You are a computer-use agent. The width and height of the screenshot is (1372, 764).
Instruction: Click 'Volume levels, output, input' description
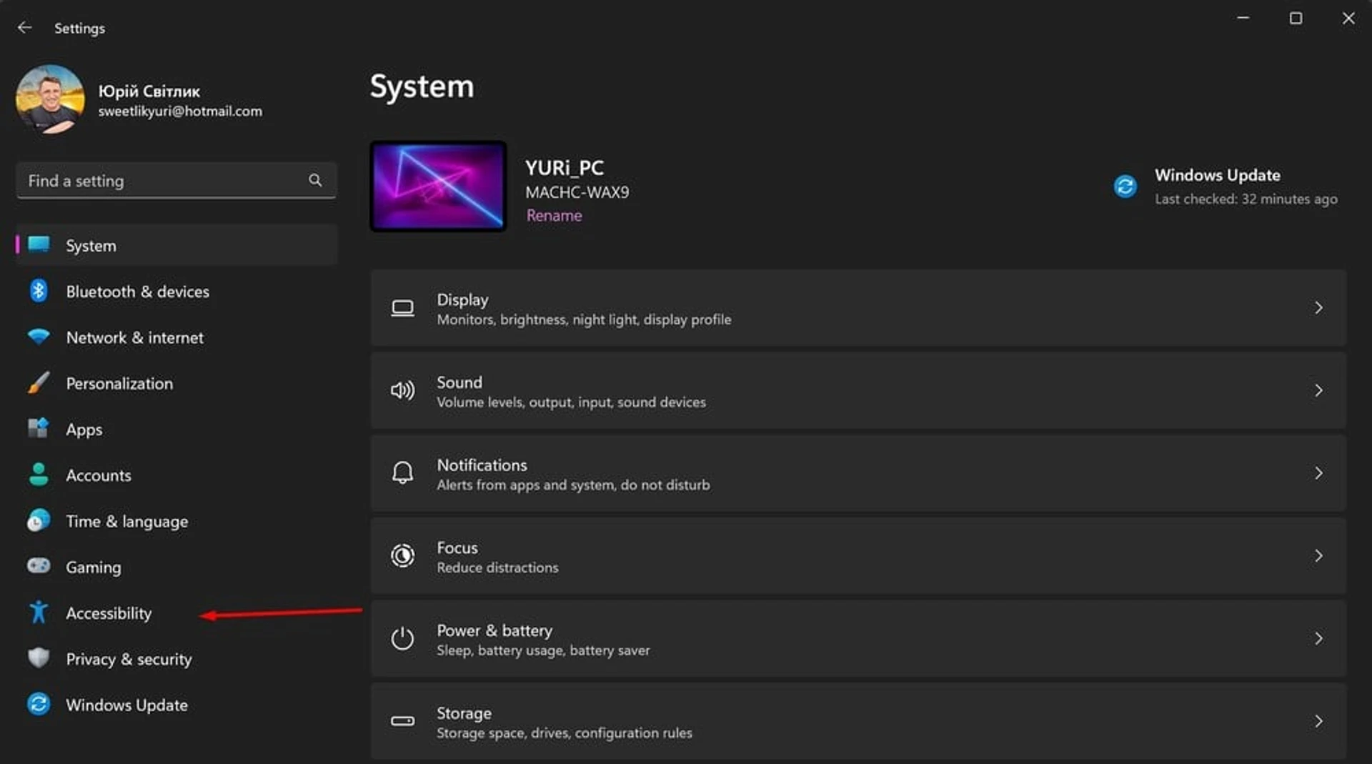571,402
